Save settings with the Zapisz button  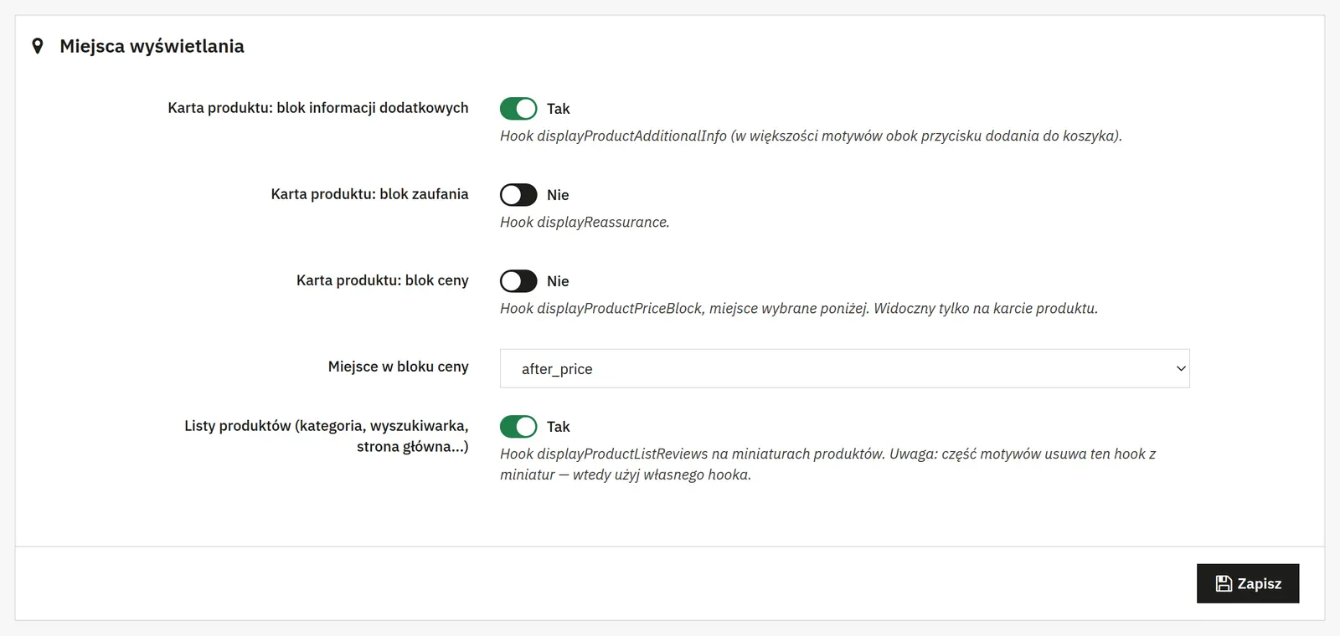coord(1248,583)
